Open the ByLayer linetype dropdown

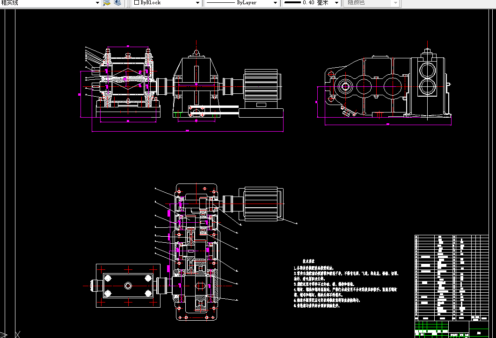point(275,3)
